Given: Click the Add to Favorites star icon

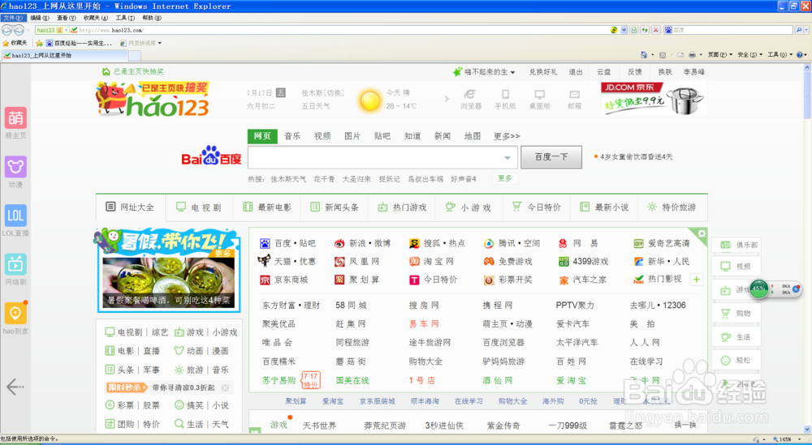Looking at the screenshot, I should (x=39, y=43).
